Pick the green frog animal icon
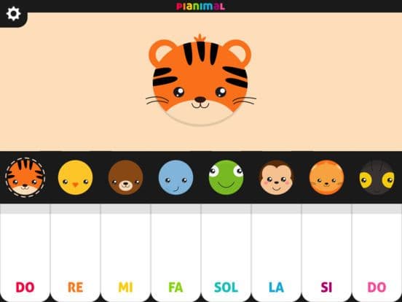 pos(226,177)
